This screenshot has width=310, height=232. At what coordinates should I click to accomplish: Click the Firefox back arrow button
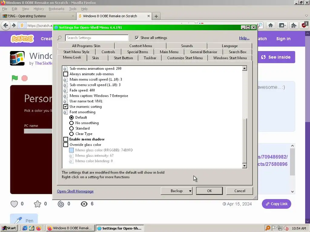[x=6, y=25]
